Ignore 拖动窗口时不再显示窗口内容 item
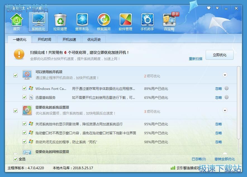247x177 pixels. [218, 133]
